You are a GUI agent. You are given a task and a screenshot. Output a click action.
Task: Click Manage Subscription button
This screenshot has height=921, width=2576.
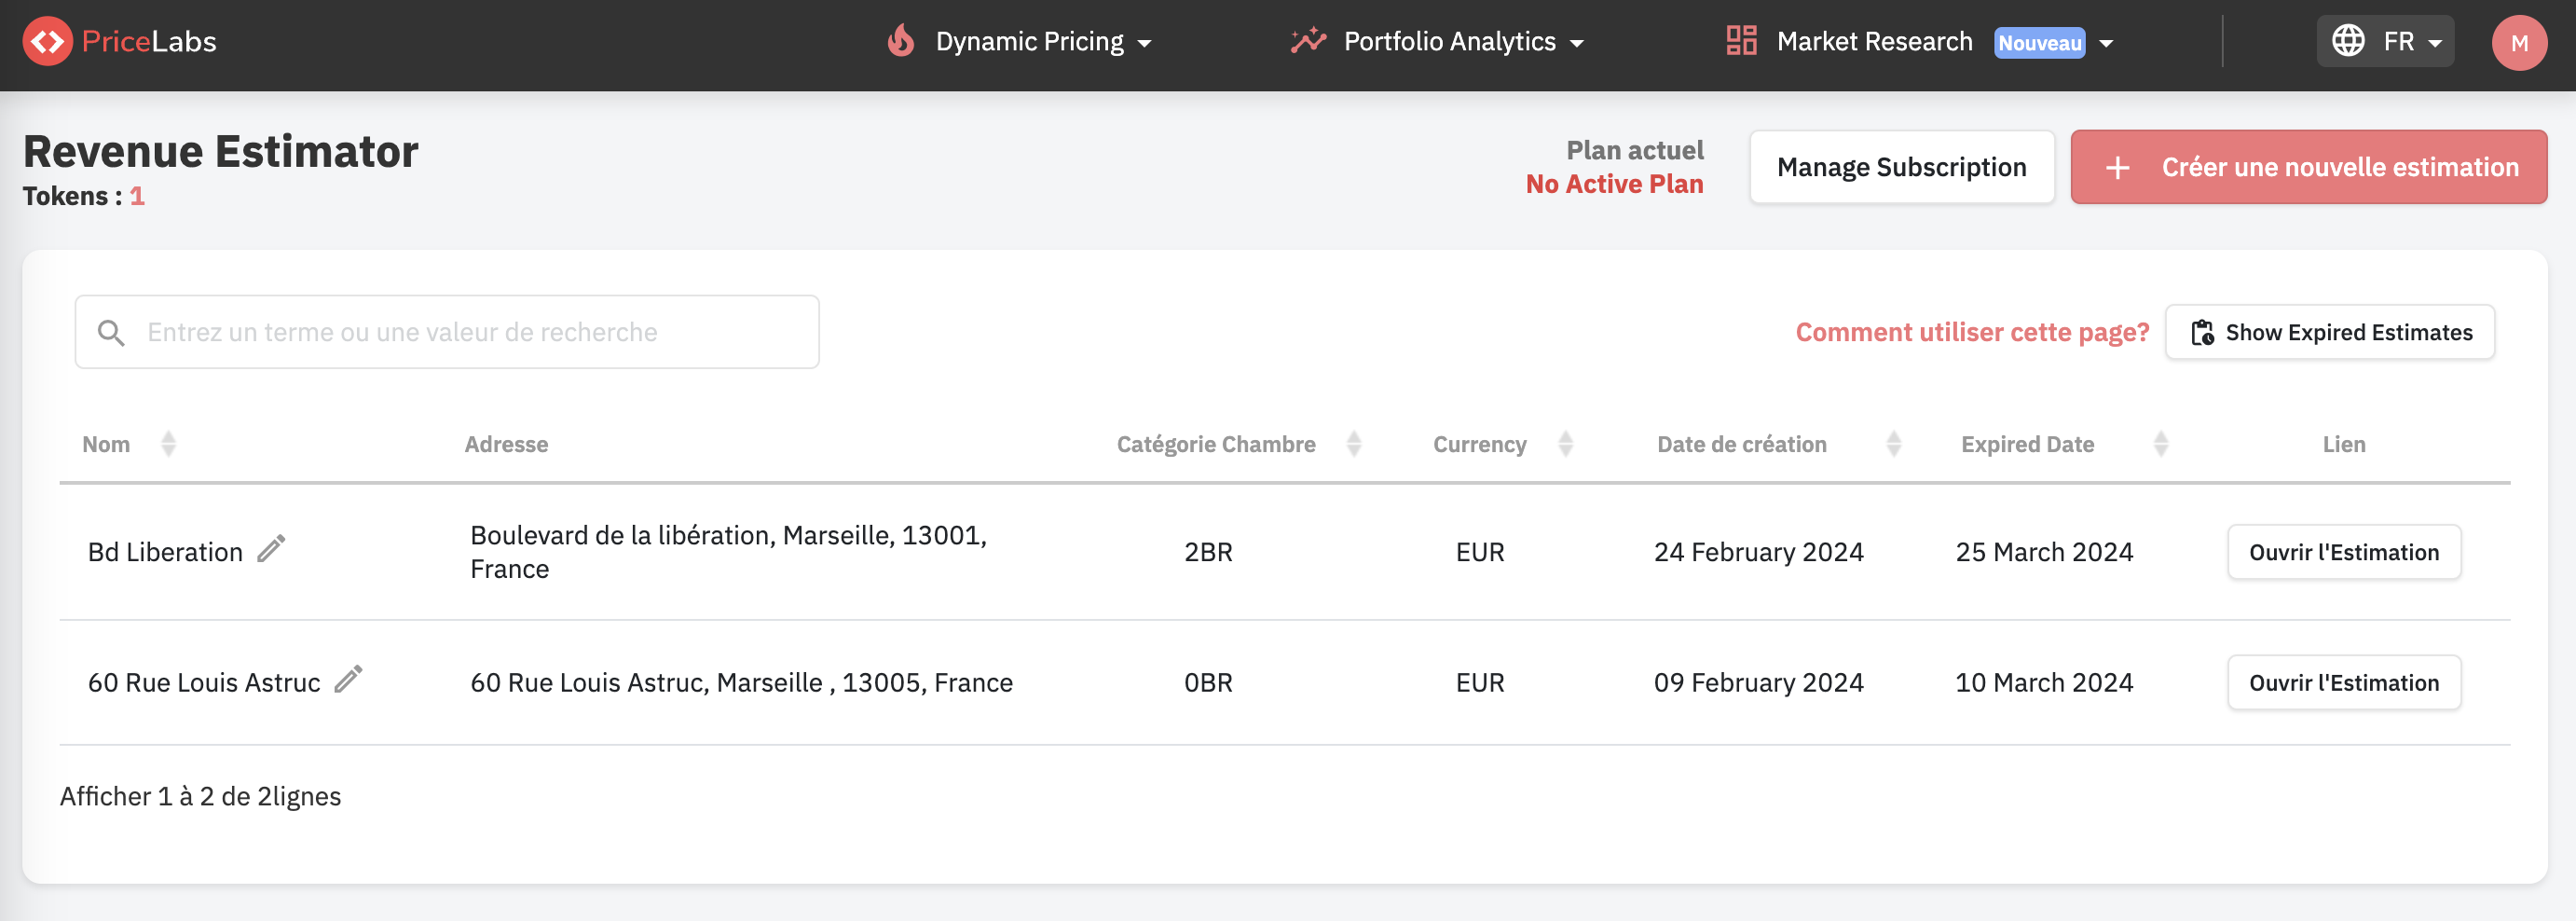click(1901, 167)
